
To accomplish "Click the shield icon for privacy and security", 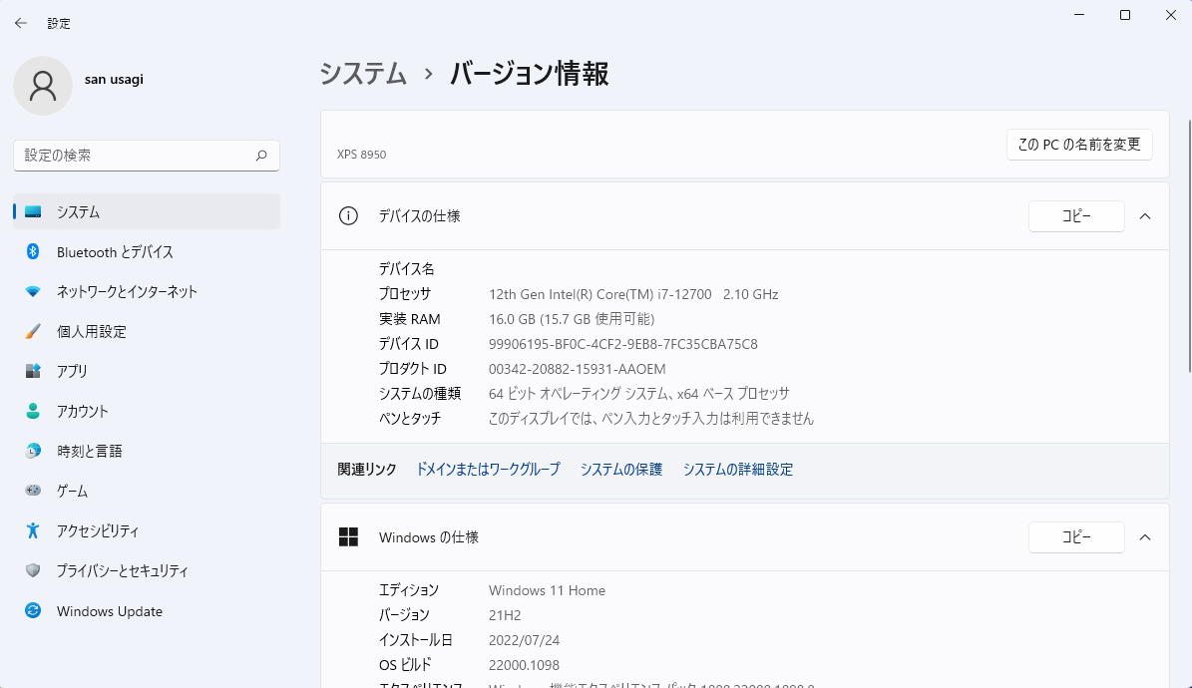I will click(x=33, y=571).
